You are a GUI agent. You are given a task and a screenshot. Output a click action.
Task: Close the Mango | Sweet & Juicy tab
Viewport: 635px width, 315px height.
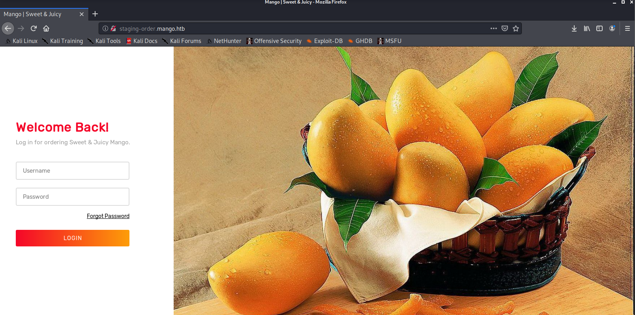click(82, 14)
